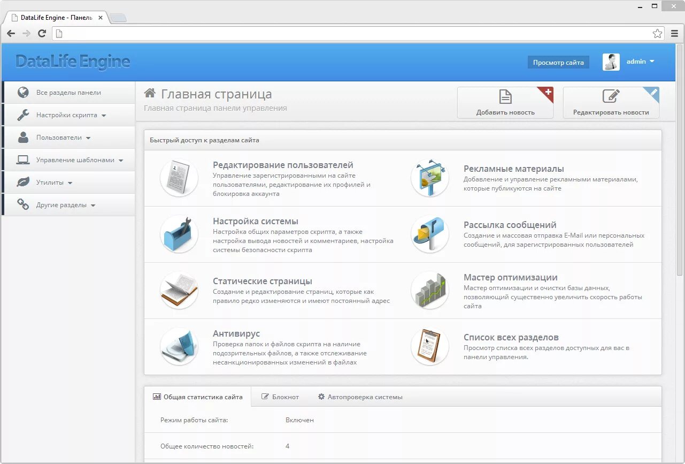685x464 pixels.
Task: Click the leaf icon for utilities
Action: 23,182
